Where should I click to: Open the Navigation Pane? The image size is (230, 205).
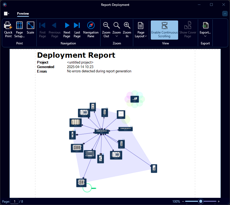91,29
